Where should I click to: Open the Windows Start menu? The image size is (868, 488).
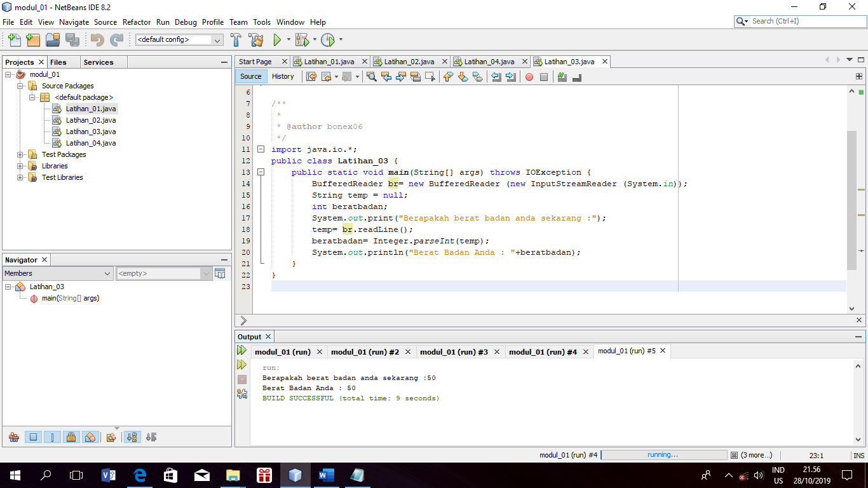coord(15,475)
